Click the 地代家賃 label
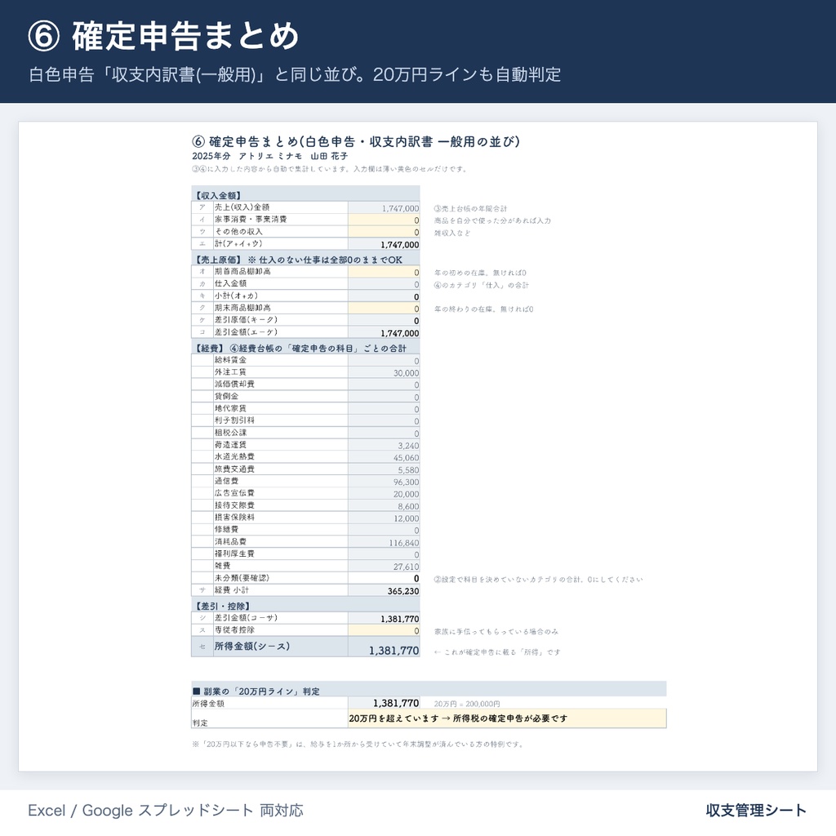 click(x=230, y=409)
